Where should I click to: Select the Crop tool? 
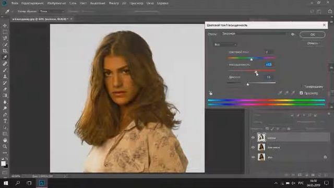pyautogui.click(x=5, y=51)
